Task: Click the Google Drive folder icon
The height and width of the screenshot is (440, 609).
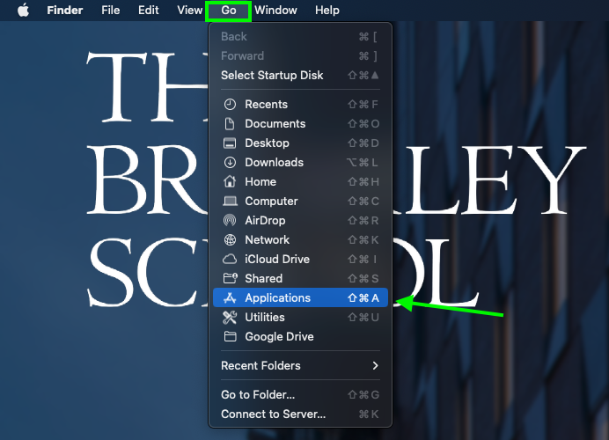Action: tap(230, 336)
